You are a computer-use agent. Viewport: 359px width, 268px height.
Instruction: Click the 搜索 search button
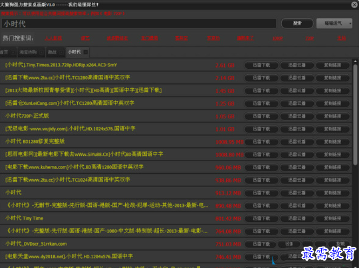pyautogui.click(x=297, y=23)
